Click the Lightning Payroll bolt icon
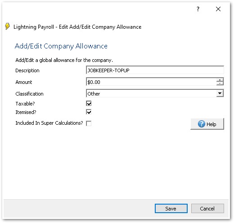This screenshot has height=223, width=234. click(7, 26)
